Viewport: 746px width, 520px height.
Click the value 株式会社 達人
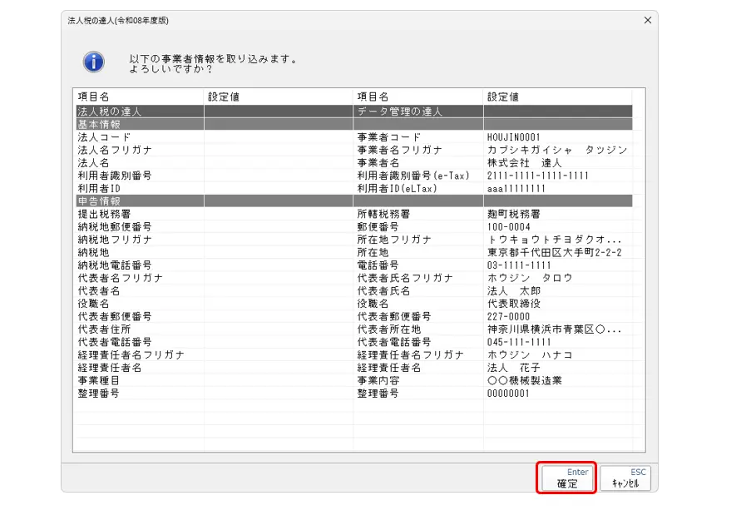tap(524, 163)
